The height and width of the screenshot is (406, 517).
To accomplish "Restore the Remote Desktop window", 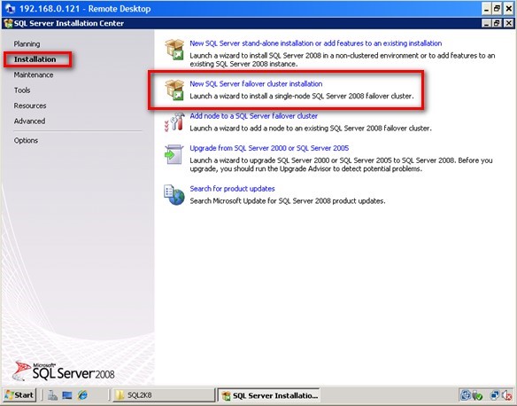I will [498, 9].
